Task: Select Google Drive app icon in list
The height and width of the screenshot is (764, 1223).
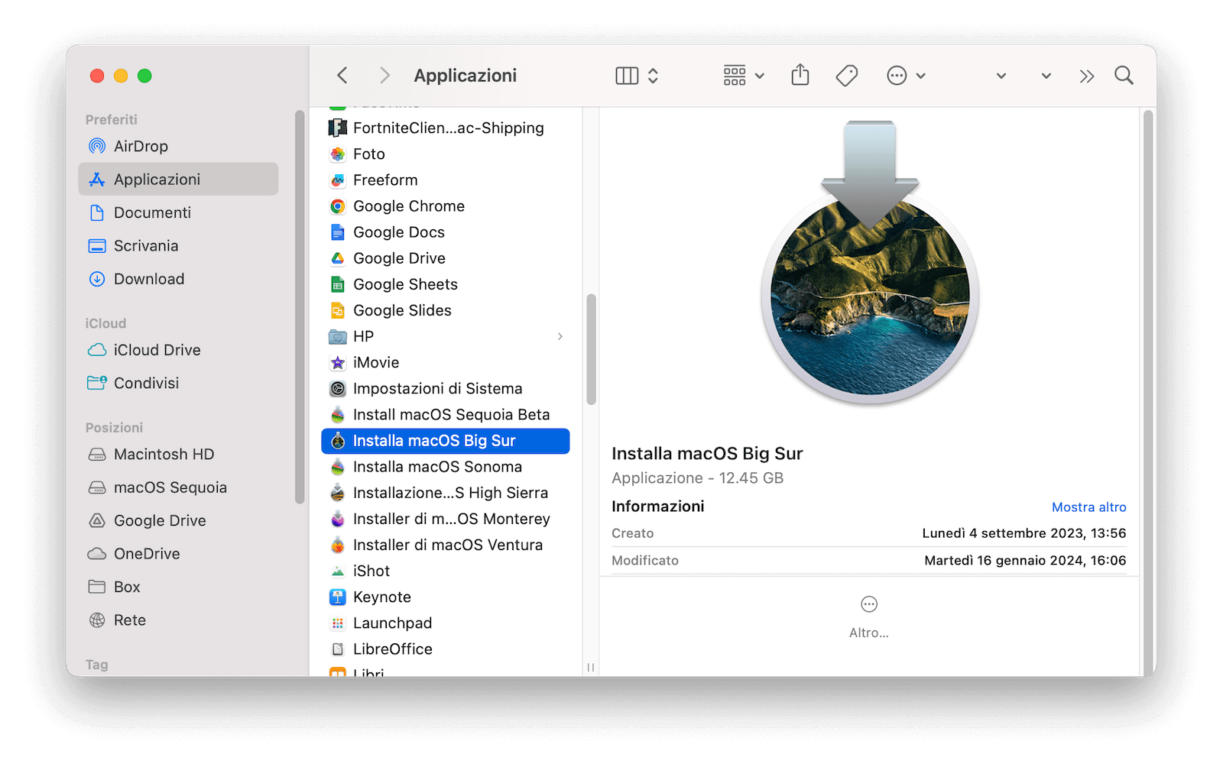Action: click(x=338, y=258)
